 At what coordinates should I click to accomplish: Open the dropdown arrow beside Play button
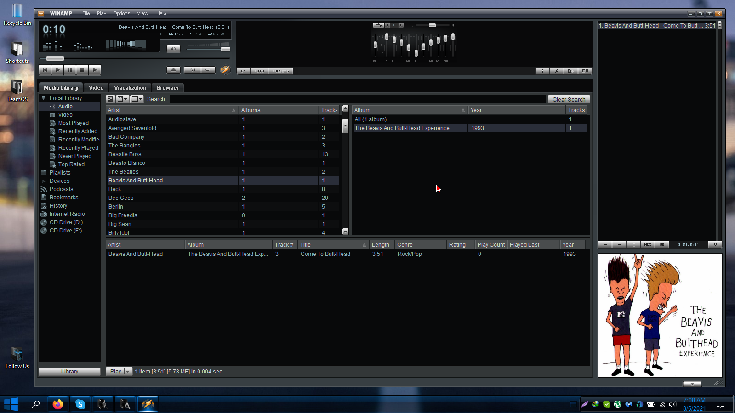[128, 372]
